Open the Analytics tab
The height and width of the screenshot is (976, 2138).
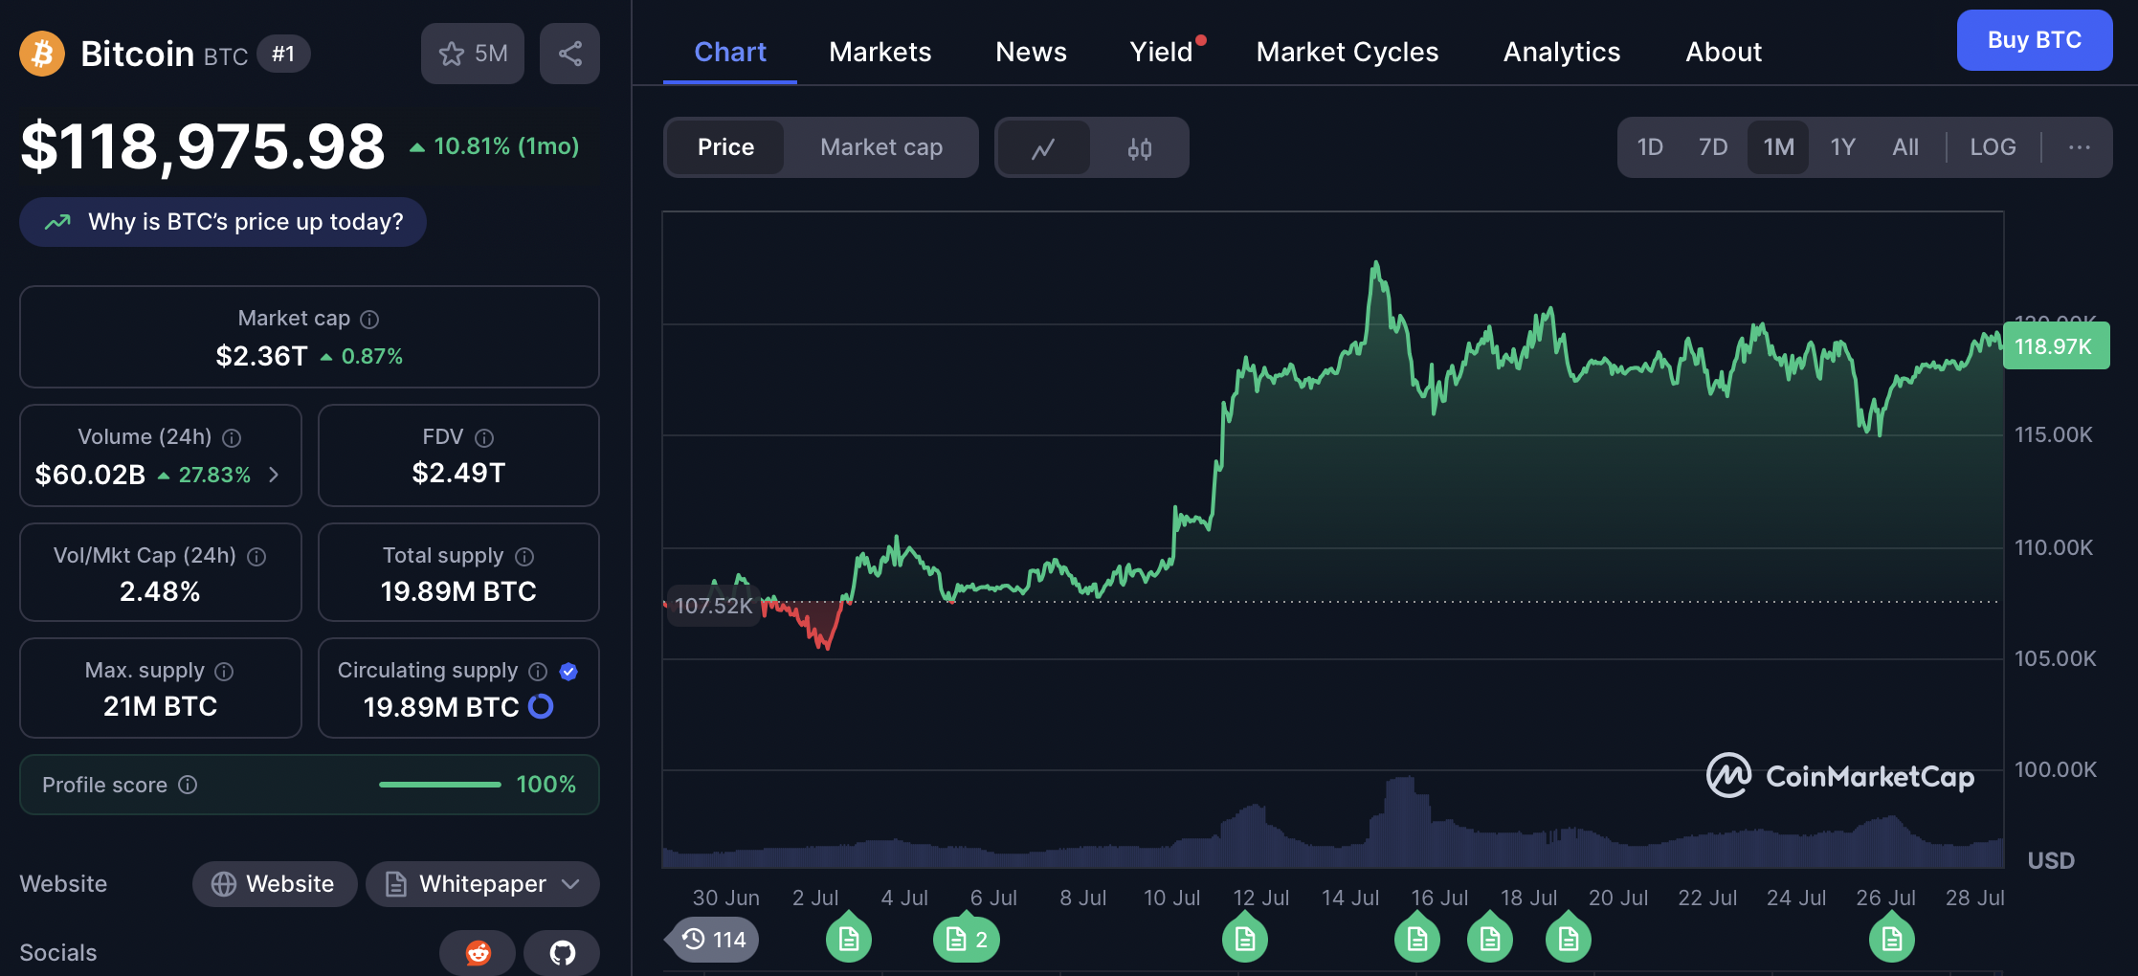(1562, 52)
